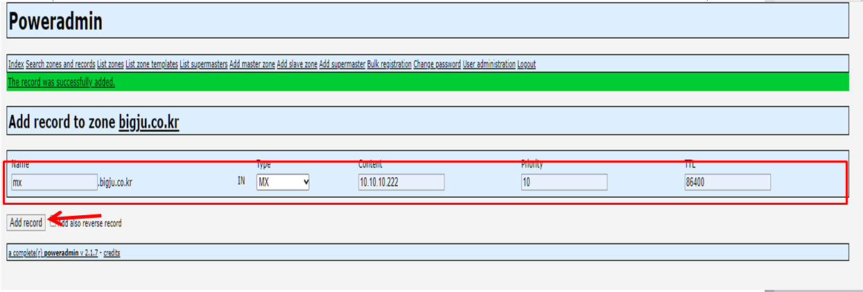Open List supermasters page

(204, 64)
